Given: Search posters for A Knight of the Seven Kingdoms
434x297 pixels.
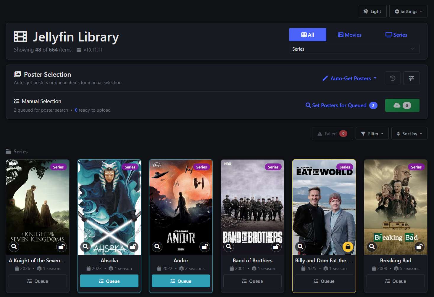Looking at the screenshot, I should pos(14,246).
